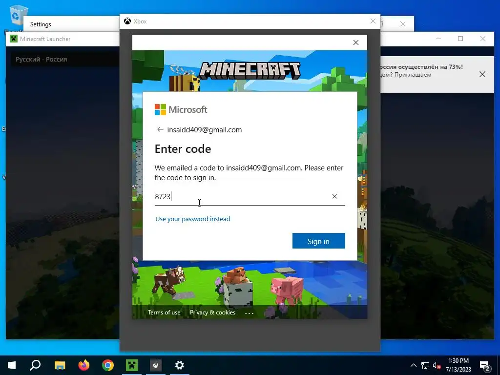Screen dimensions: 500x375
Task: Open Privacy & cookies link
Action: [x=213, y=312]
